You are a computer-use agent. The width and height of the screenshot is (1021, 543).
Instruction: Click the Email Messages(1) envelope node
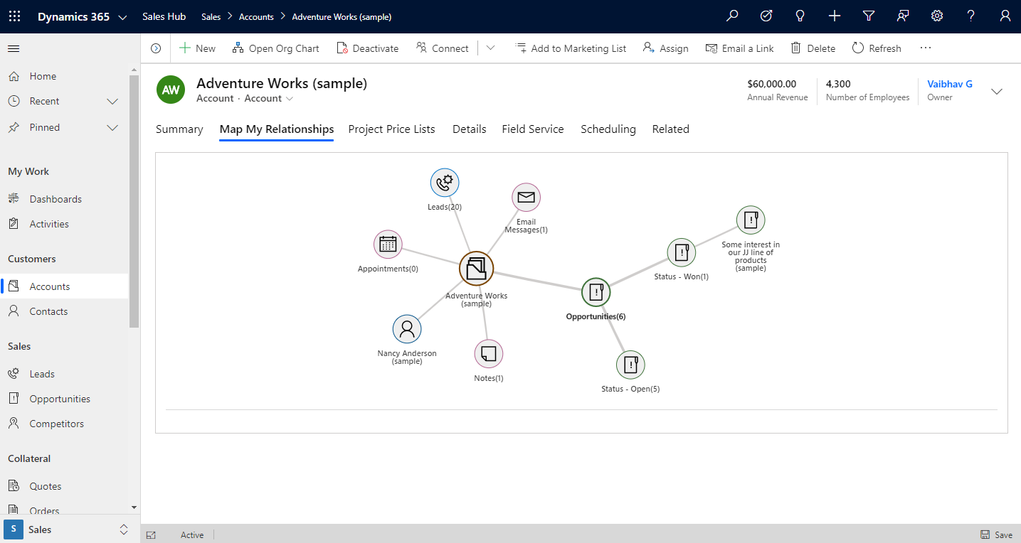(526, 198)
